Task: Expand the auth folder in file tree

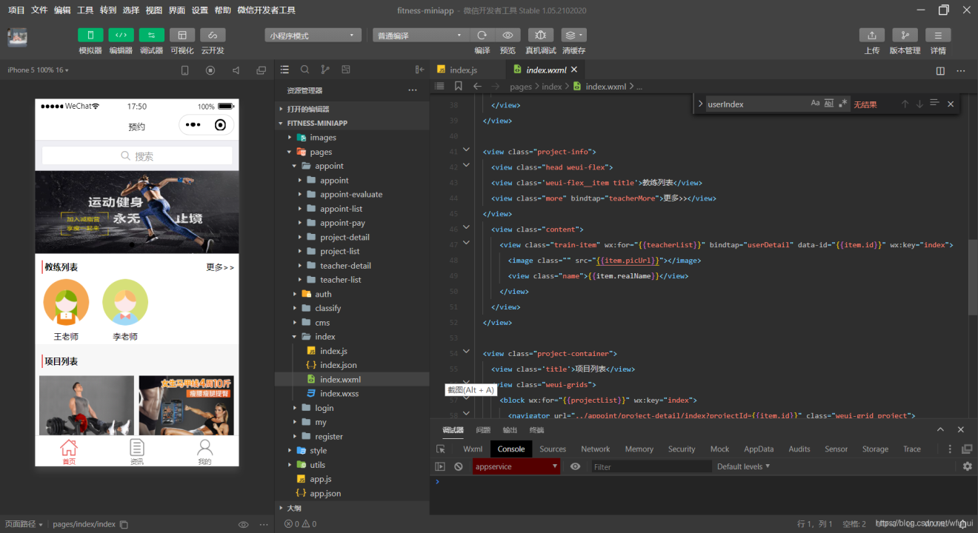Action: pyautogui.click(x=323, y=294)
